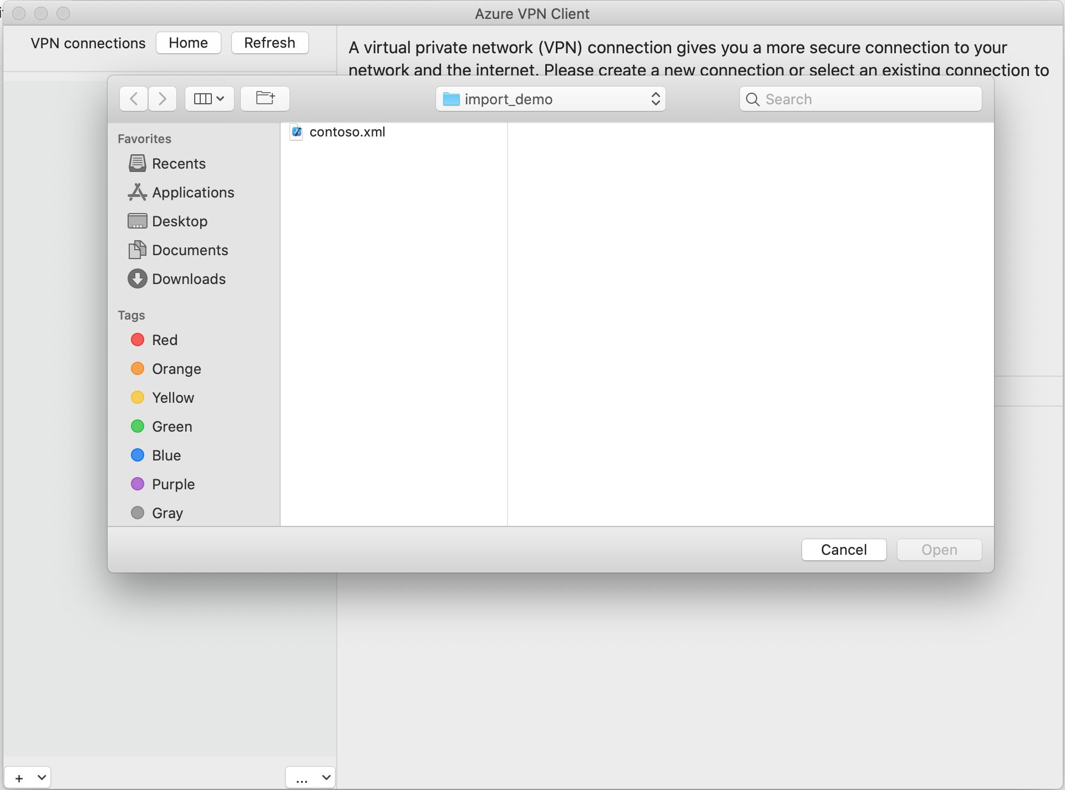Select the Blue tag filter
The image size is (1065, 790).
coord(165,454)
